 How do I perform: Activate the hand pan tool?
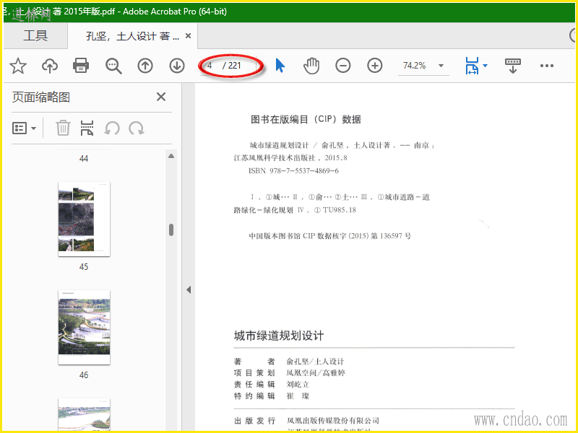click(311, 66)
